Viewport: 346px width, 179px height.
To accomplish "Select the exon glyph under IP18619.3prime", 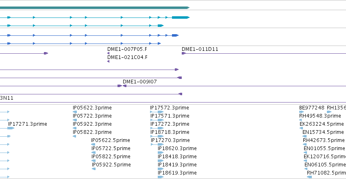I will click(x=161, y=177).
